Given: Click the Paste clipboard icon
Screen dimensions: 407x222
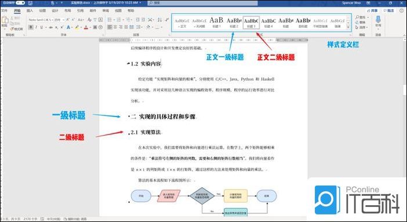Looking at the screenshot, I should coord(5,20).
